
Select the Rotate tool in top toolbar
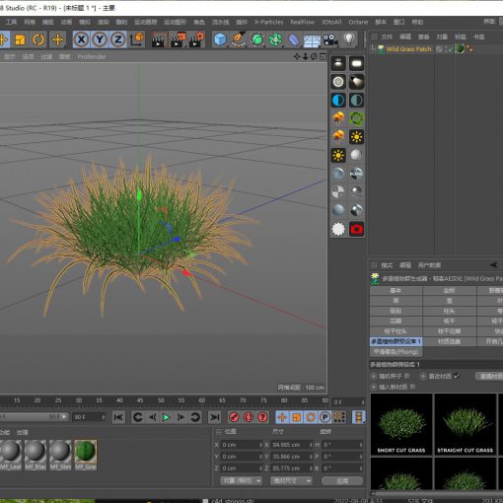(x=38, y=39)
